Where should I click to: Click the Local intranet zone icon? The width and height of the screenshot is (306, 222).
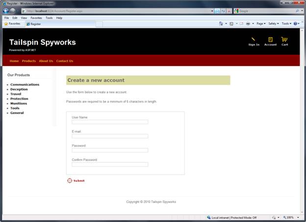click(209, 217)
